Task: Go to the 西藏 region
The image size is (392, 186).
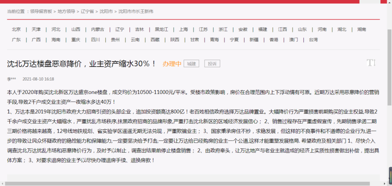Action: click(155, 39)
